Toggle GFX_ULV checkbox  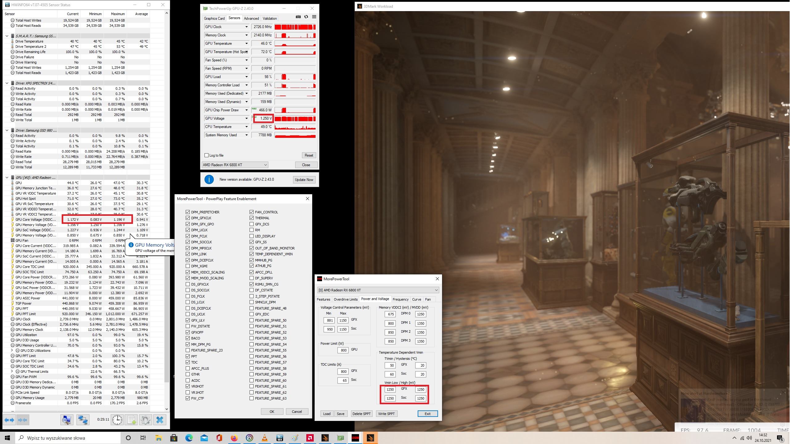pyautogui.click(x=188, y=320)
